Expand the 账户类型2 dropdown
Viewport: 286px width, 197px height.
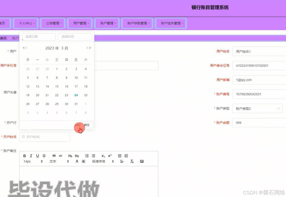pos(257,108)
